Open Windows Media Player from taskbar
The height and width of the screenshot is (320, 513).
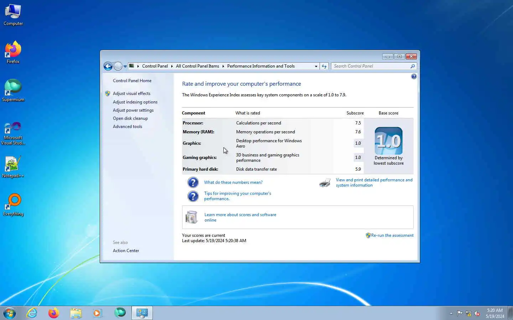pyautogui.click(x=97, y=313)
